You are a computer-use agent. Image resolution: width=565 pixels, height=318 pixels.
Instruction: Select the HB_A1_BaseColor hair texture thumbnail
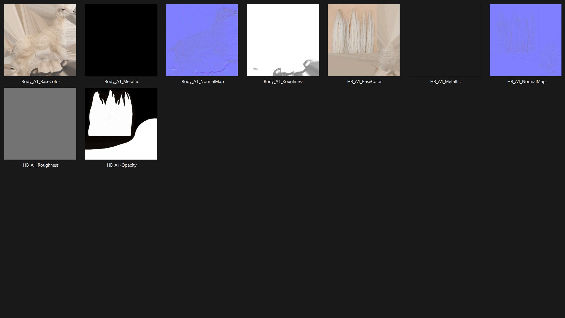[364, 40]
